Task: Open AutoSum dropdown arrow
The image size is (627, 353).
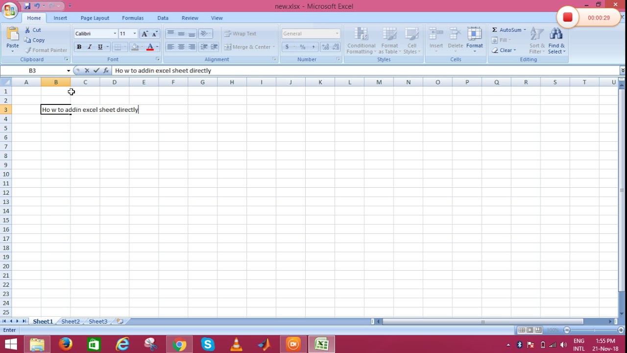Action: click(x=525, y=30)
